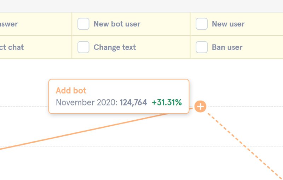The width and height of the screenshot is (283, 180).
Task: Toggle the "Change text" checkbox
Action: (83, 47)
